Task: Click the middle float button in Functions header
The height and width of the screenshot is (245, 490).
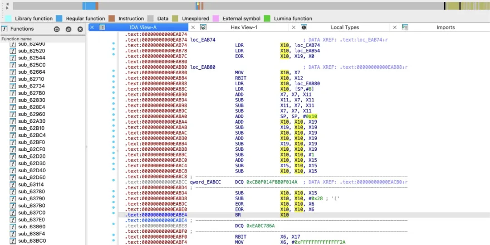Action: [x=68, y=29]
